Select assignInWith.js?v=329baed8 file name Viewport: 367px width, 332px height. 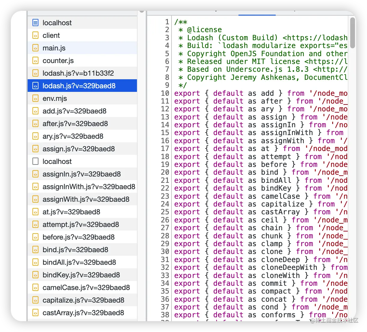[x=89, y=187]
